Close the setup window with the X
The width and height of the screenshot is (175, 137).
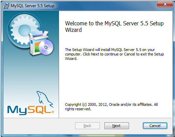(x=165, y=4)
